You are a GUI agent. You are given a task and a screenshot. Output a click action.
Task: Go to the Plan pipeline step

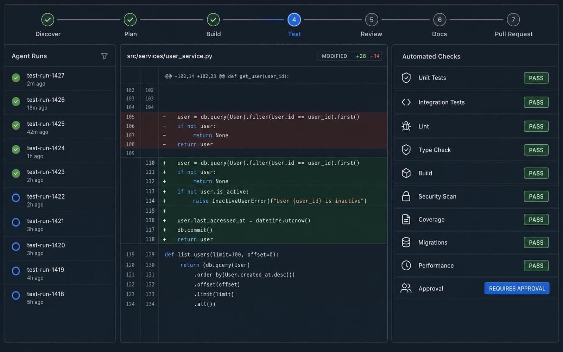point(130,20)
